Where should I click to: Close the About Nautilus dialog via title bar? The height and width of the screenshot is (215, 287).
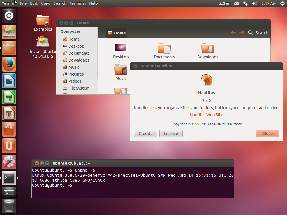[x=135, y=66]
